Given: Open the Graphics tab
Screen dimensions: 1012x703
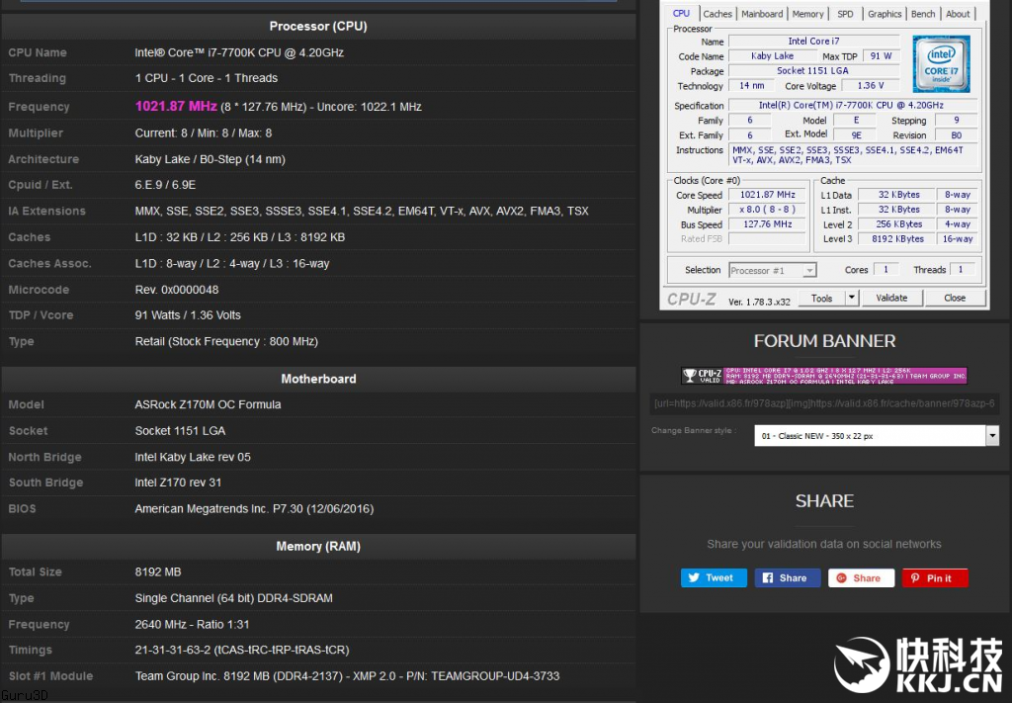Looking at the screenshot, I should [x=884, y=14].
